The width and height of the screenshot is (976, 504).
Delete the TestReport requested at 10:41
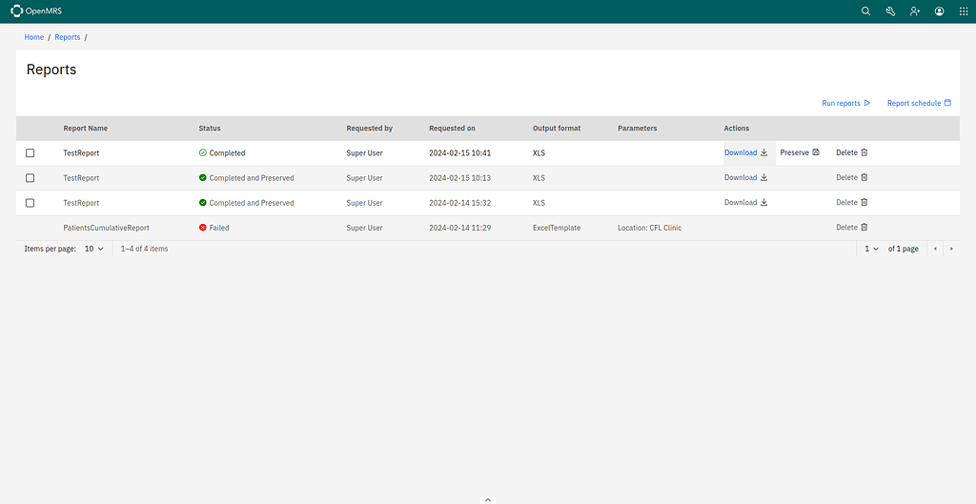[x=851, y=152]
